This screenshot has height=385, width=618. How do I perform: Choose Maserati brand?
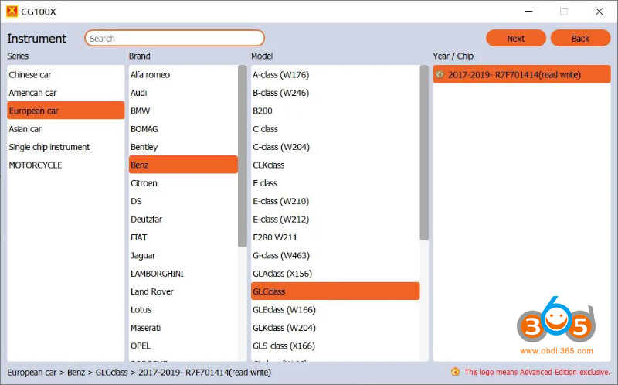tap(183, 328)
